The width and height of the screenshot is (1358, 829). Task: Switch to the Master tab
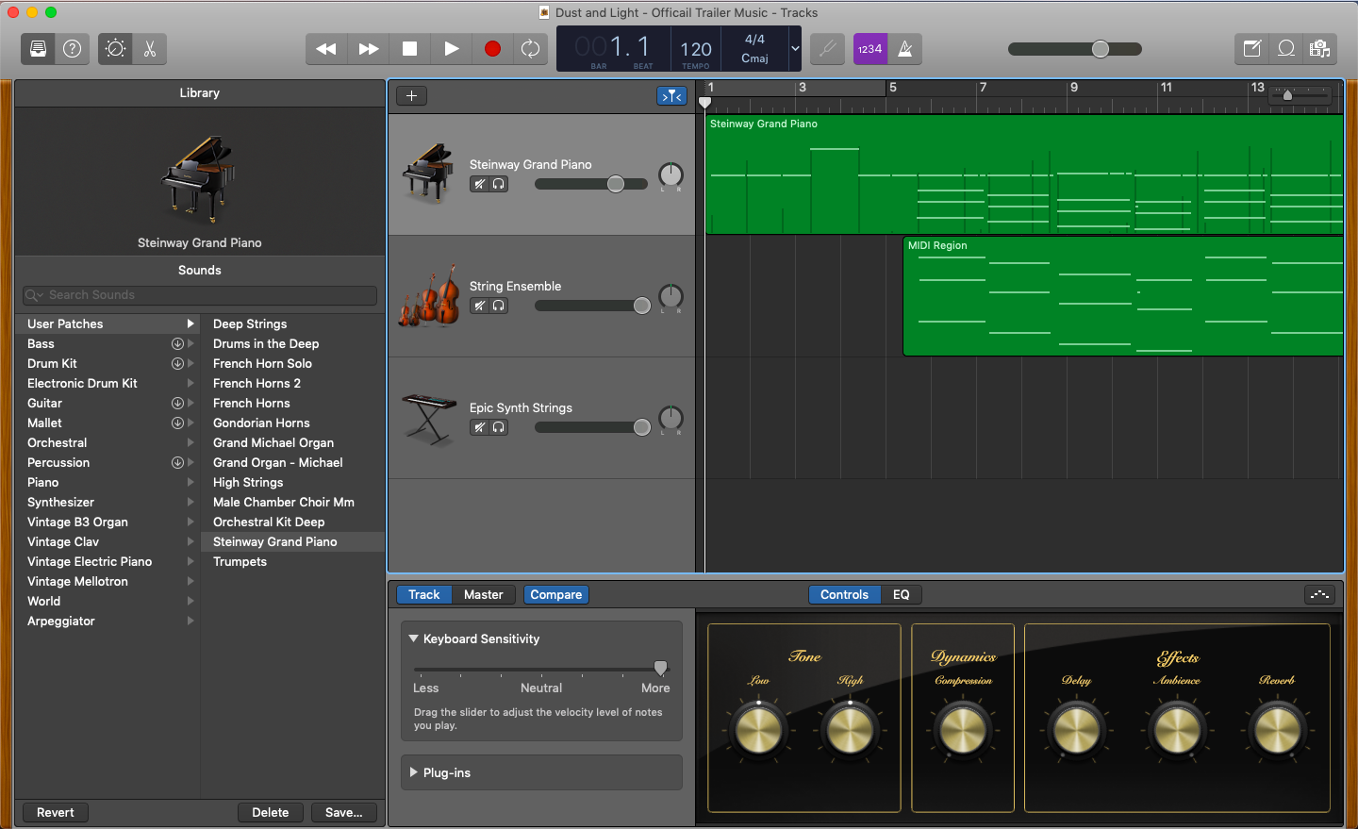click(484, 594)
